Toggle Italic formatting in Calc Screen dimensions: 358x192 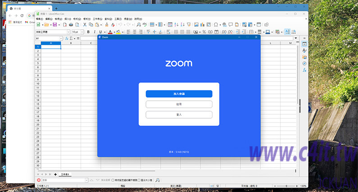tap(95, 32)
